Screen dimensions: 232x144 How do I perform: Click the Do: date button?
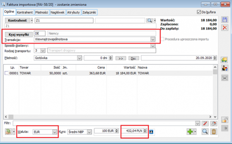pyautogui.click(x=133, y=58)
